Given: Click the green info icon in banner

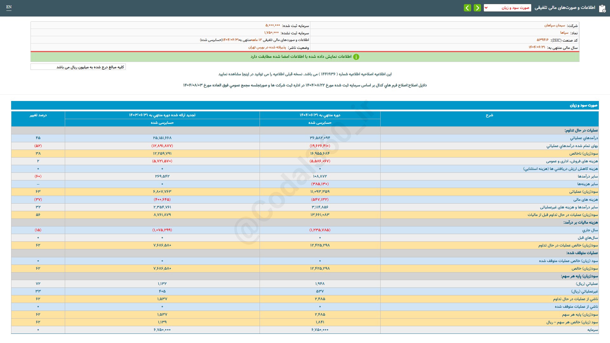Looking at the screenshot, I should tap(356, 57).
